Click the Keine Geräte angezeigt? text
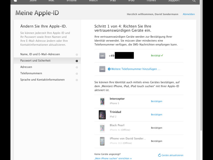The width and height of the screenshot is (213, 160). pos(107,154)
